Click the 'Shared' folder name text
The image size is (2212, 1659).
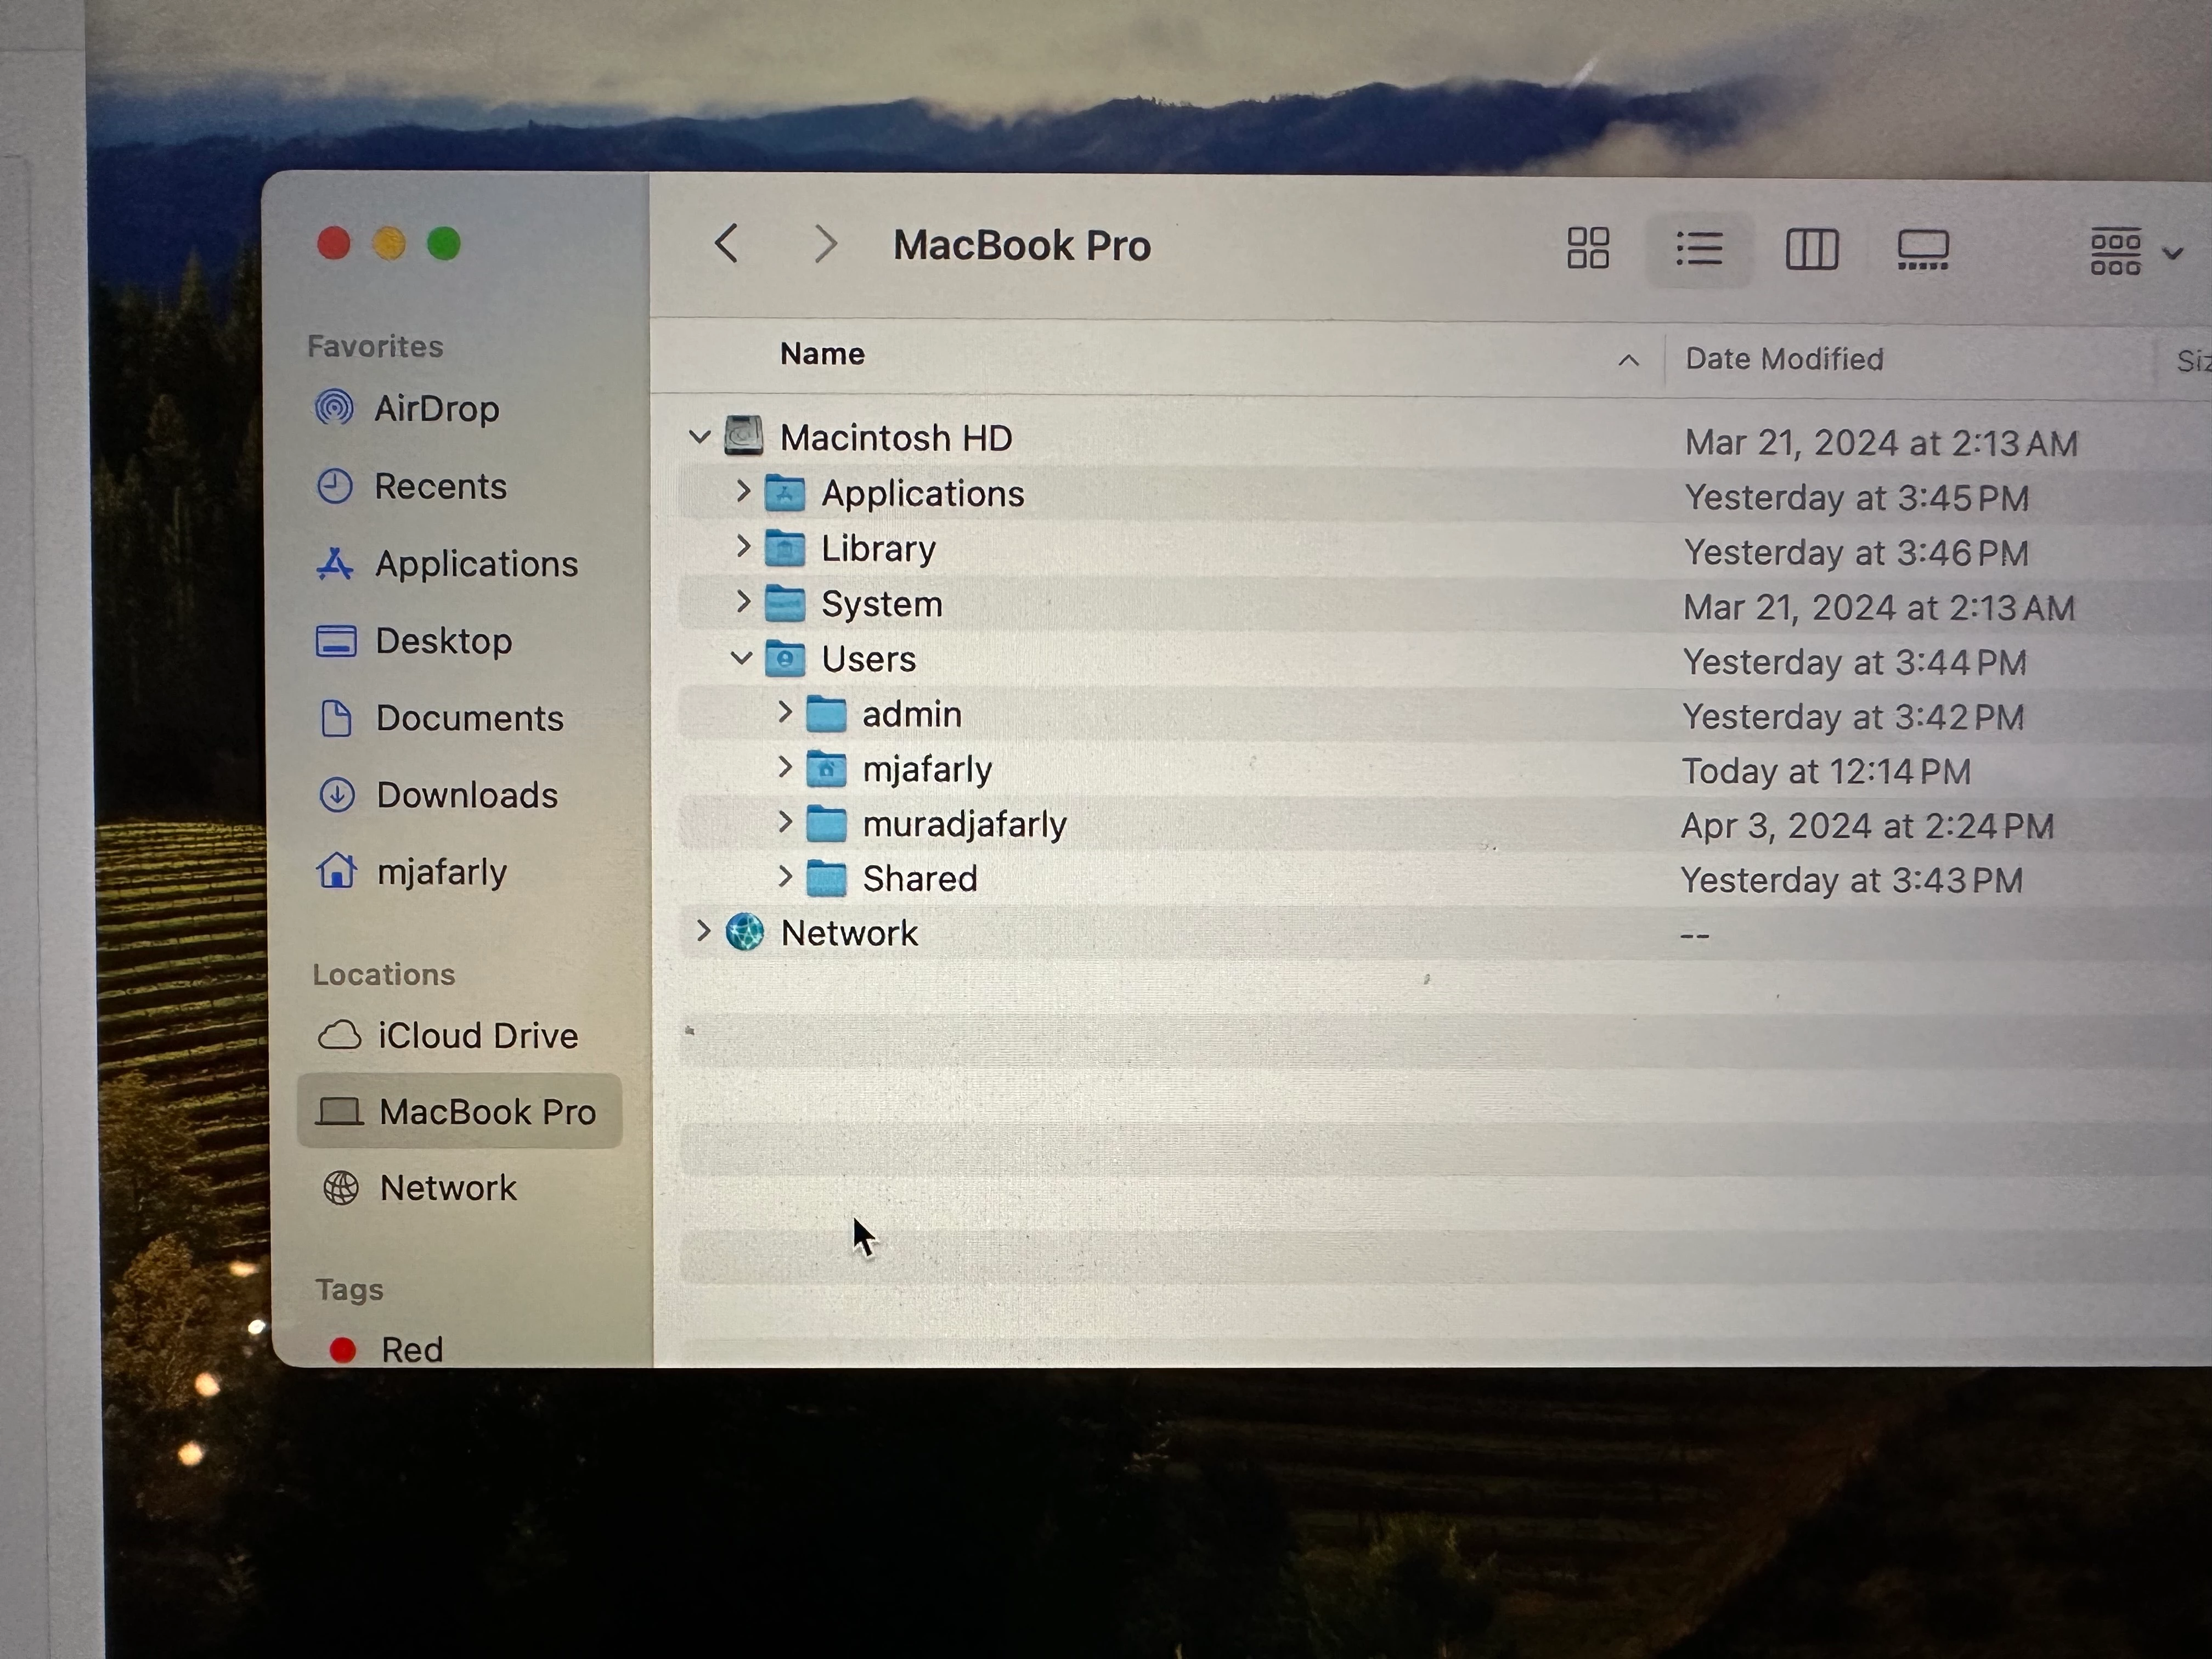pos(920,878)
